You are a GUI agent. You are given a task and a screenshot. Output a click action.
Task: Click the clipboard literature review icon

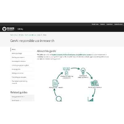click(95, 83)
